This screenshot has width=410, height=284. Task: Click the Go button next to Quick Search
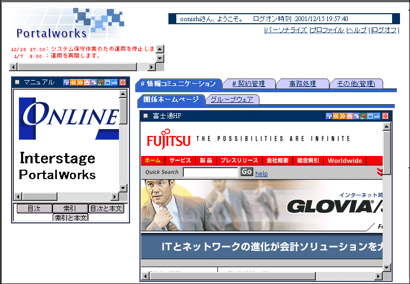pos(246,172)
